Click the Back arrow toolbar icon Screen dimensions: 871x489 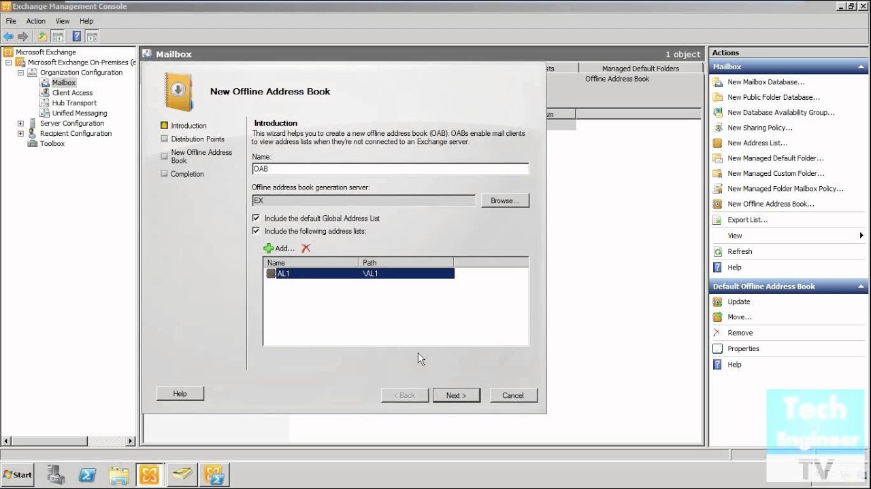tap(8, 37)
